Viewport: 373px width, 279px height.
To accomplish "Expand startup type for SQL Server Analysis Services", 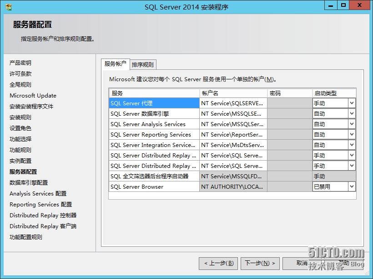I will pyautogui.click(x=352, y=124).
